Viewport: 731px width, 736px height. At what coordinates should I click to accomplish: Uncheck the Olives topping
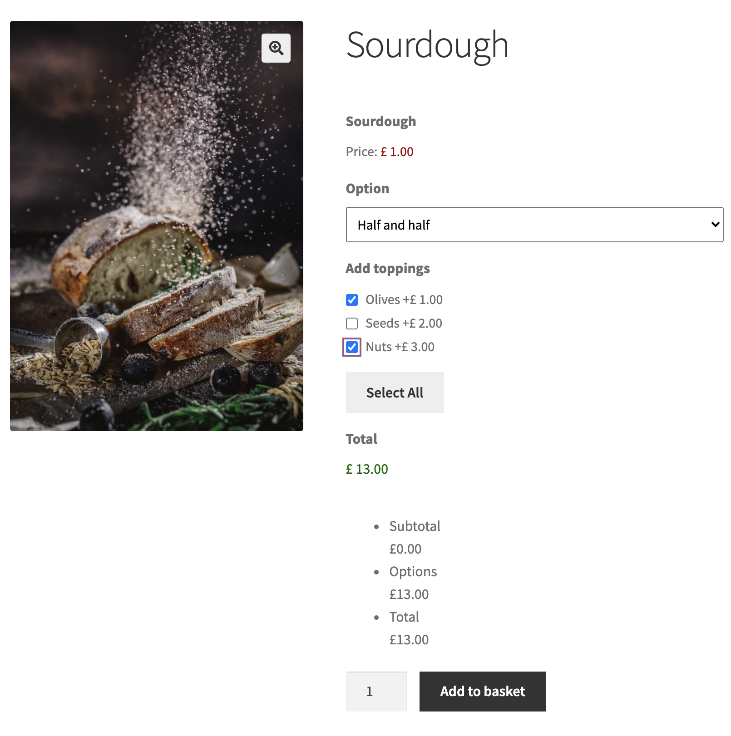click(x=352, y=300)
